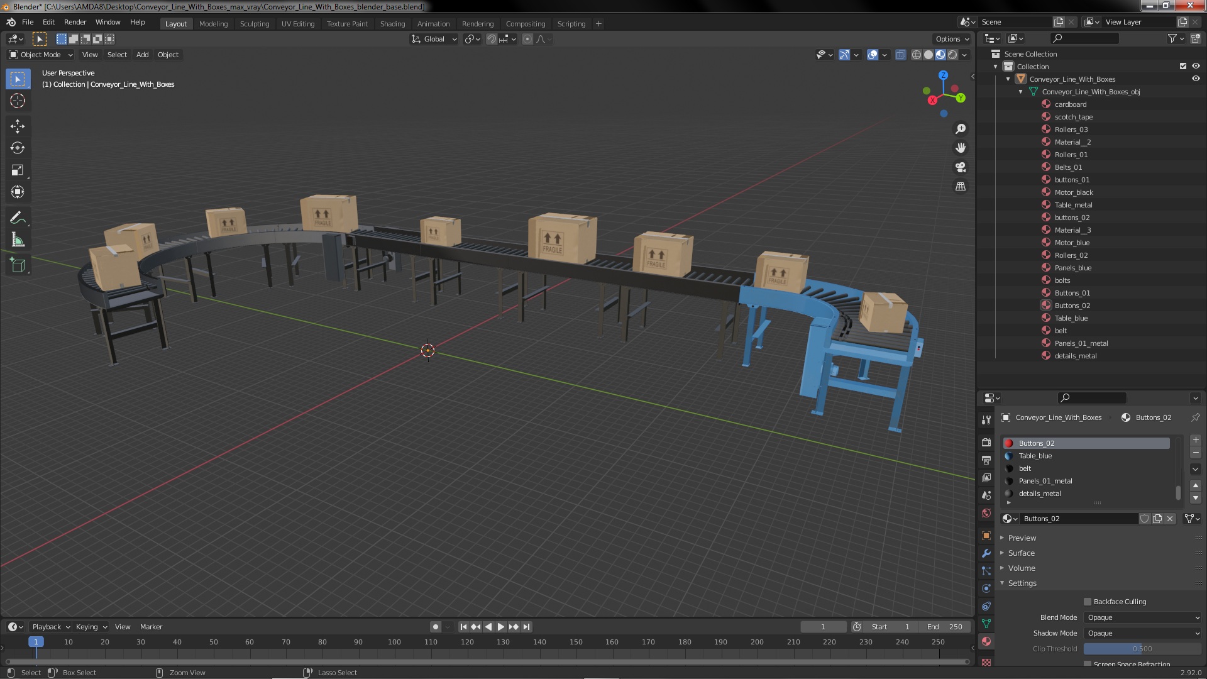The height and width of the screenshot is (679, 1207).
Task: Select the Cursor tool in the toolbar
Action: point(18,101)
